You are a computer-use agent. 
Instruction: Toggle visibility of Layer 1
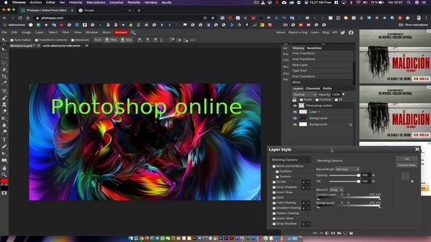[295, 112]
